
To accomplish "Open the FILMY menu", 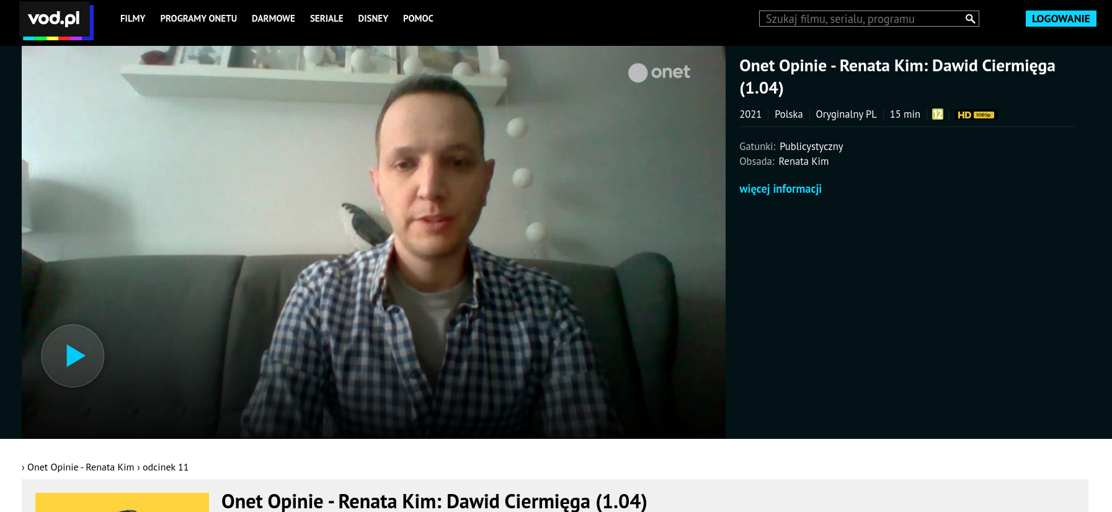I will [x=133, y=19].
